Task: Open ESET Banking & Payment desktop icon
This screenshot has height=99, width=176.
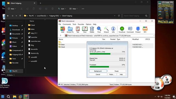Action: coord(5,83)
